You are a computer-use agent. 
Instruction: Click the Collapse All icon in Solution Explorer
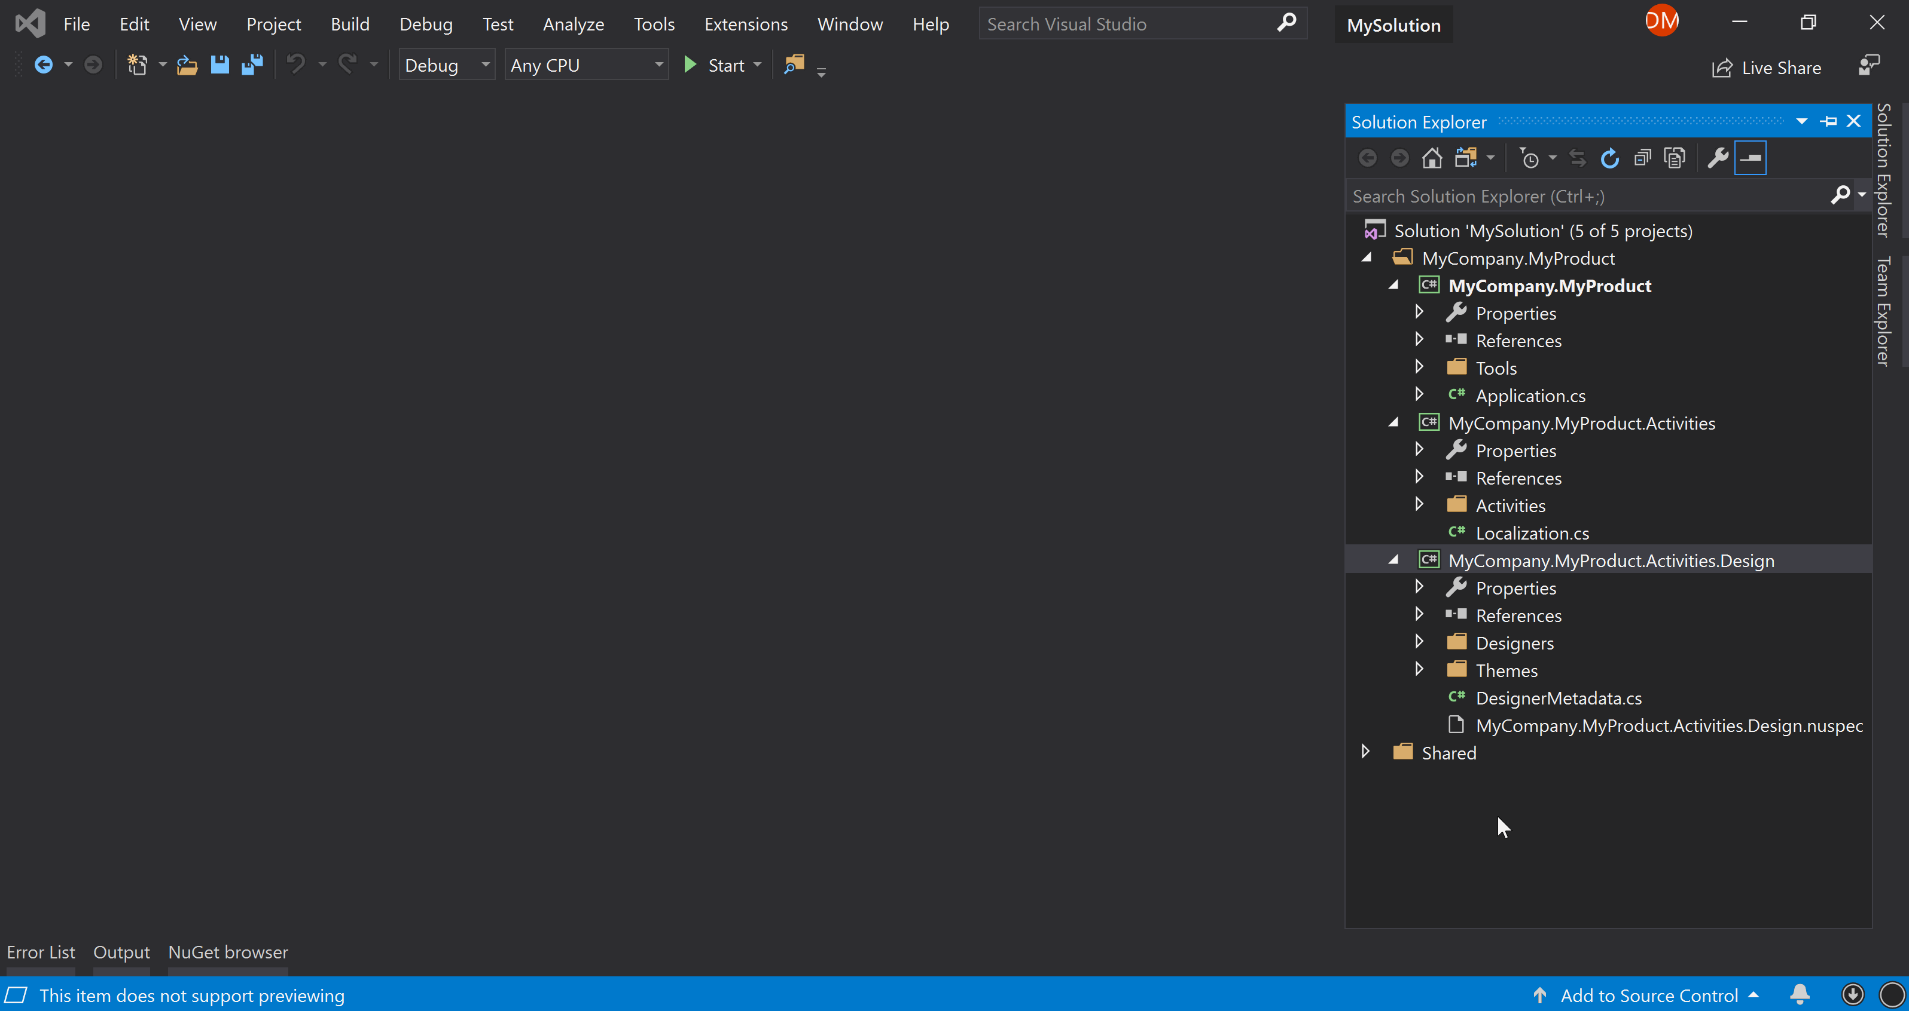1642,158
